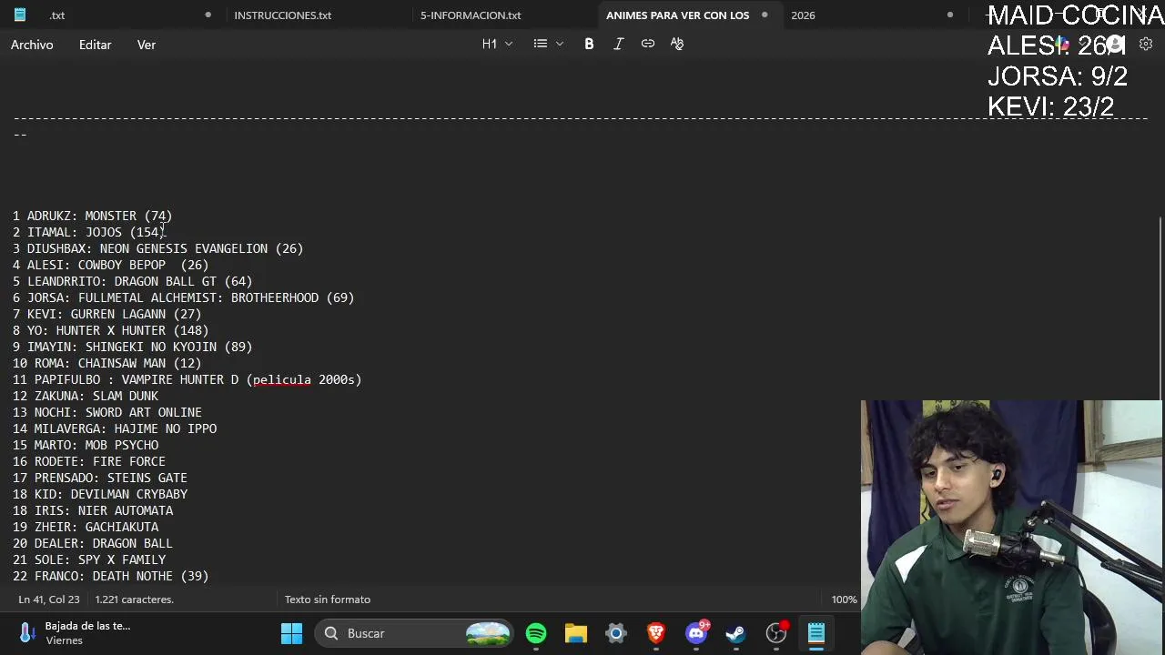1165x655 pixels.
Task: Open the Archivo menu
Action: 32,45
